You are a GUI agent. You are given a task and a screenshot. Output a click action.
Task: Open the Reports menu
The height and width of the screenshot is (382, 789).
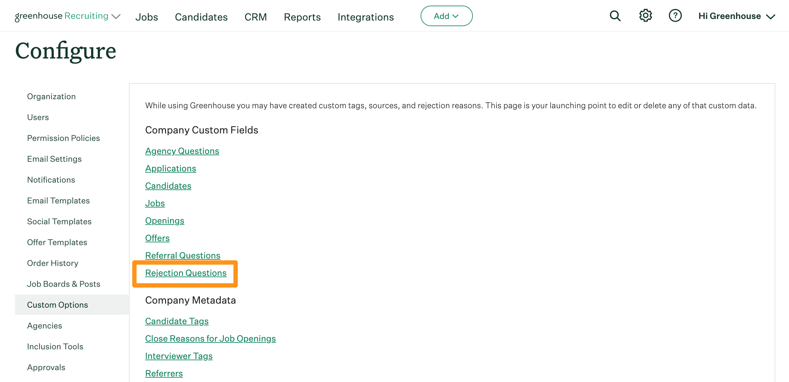tap(302, 17)
